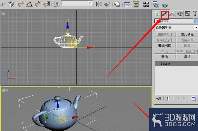Click the NURBS 曲面选择 button
This screenshot has width=198, height=131.
[187, 51]
